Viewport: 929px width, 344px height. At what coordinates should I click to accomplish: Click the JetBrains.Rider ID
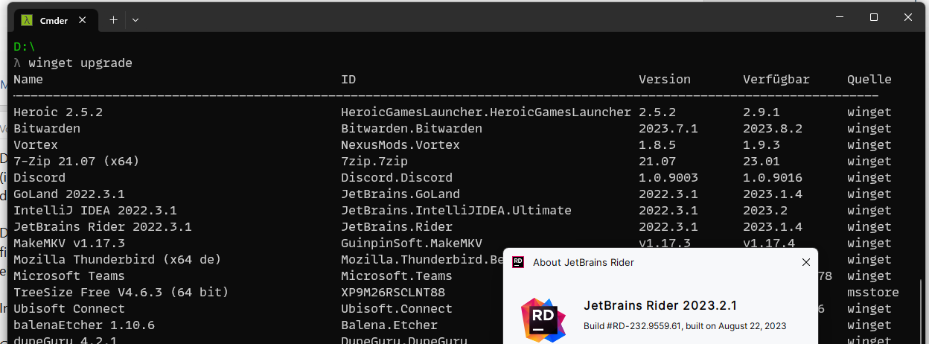pyautogui.click(x=397, y=227)
